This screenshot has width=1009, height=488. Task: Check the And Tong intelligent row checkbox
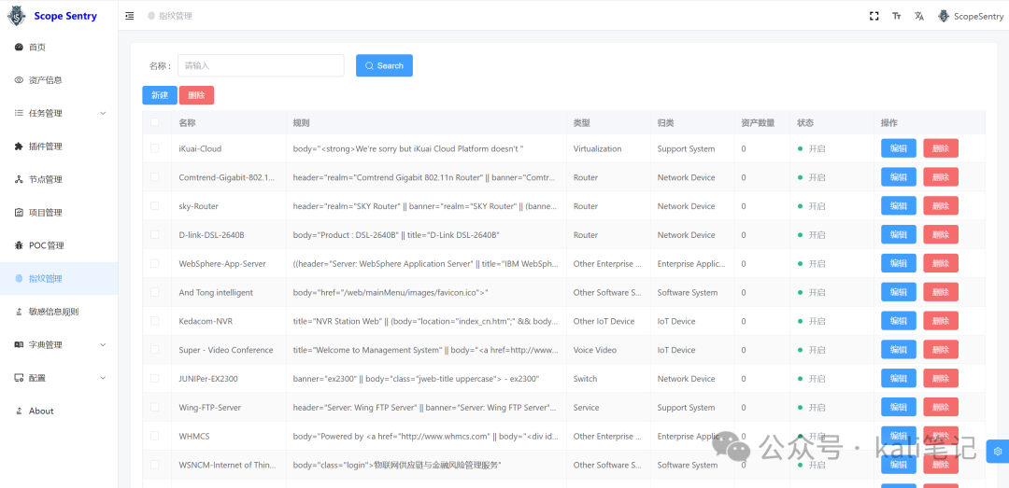pos(154,292)
